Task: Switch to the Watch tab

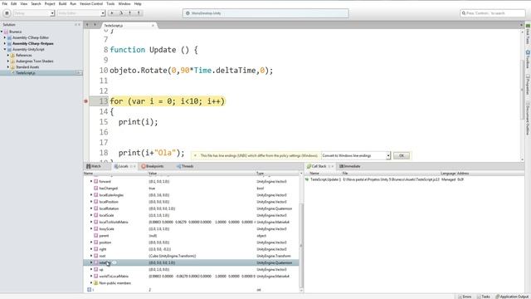Action: (94, 166)
